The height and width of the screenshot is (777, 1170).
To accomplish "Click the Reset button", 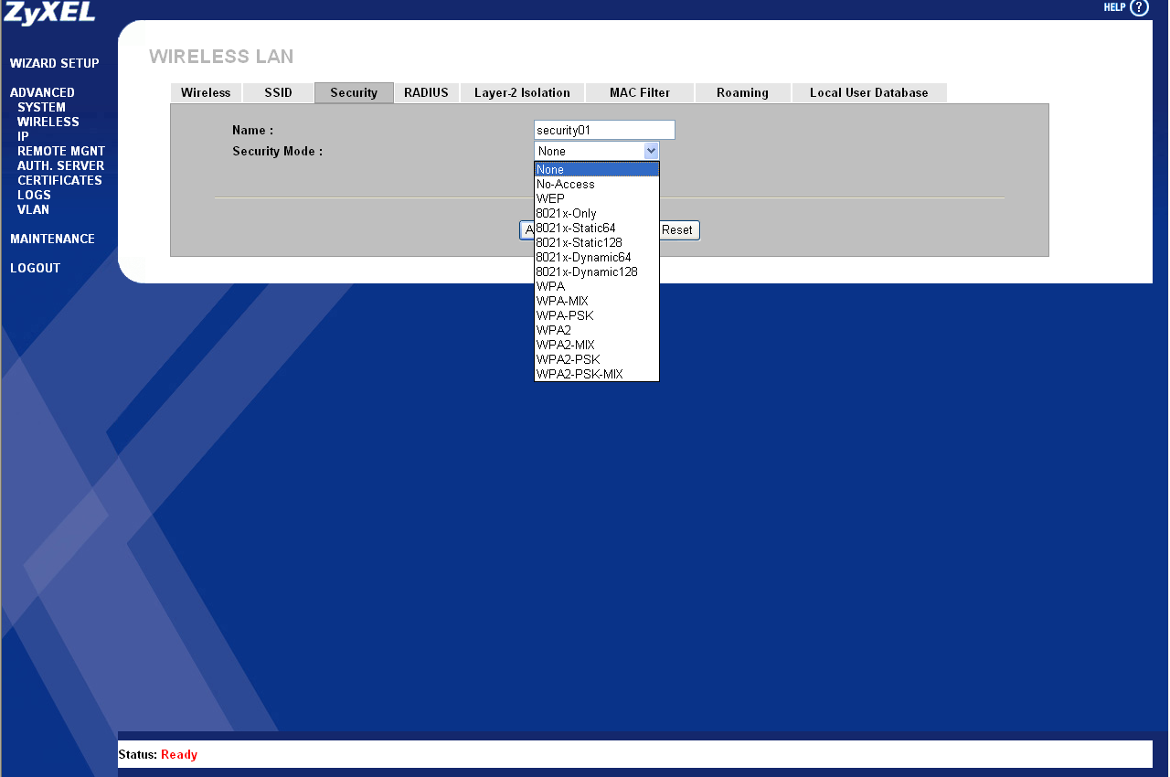I will point(677,230).
